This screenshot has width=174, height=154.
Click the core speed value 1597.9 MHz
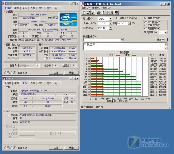tap(27, 48)
